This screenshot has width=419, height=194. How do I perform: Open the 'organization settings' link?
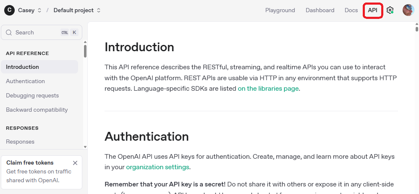[157, 167]
